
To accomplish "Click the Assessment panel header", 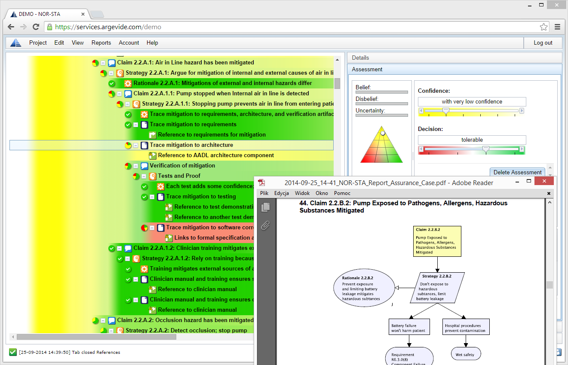I will click(454, 69).
